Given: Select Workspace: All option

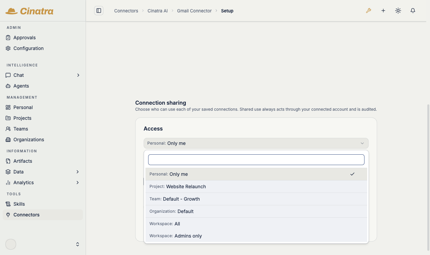Looking at the screenshot, I should coord(256,224).
